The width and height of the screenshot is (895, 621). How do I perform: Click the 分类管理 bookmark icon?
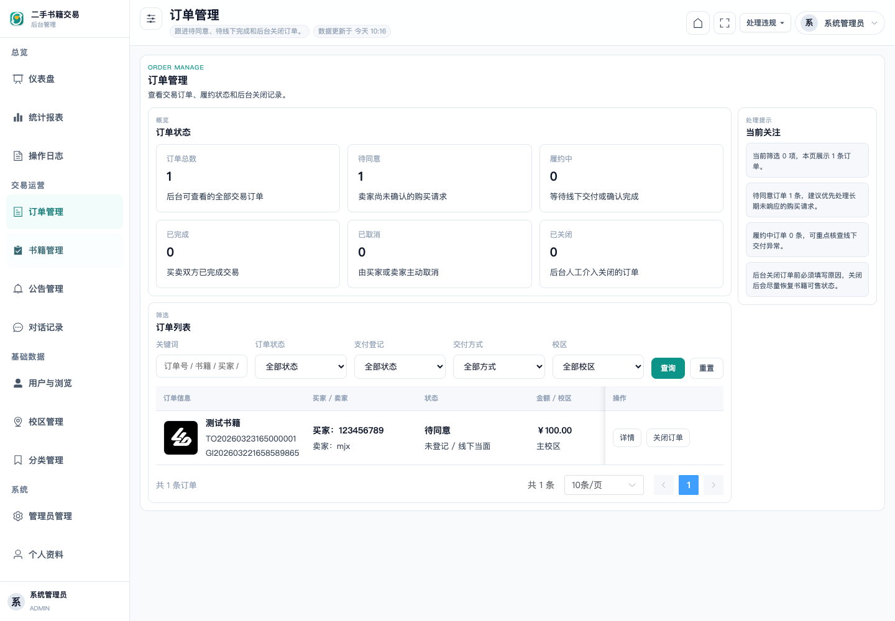pyautogui.click(x=18, y=460)
